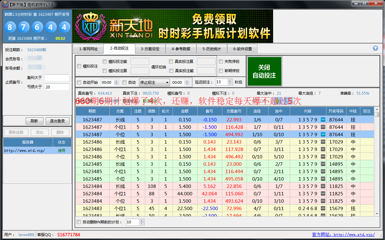This screenshot has width=385, height=240.
Task: Toggle 断期停投 checkbox
Action: [x=221, y=71]
